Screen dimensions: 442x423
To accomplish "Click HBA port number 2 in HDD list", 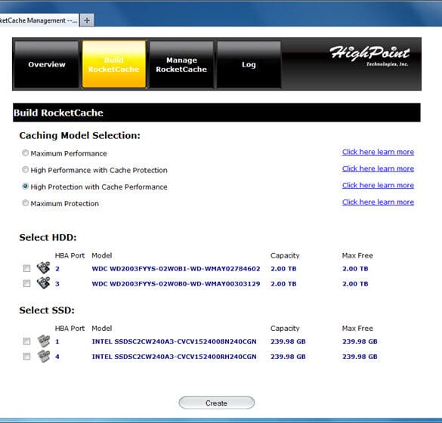I will click(57, 269).
